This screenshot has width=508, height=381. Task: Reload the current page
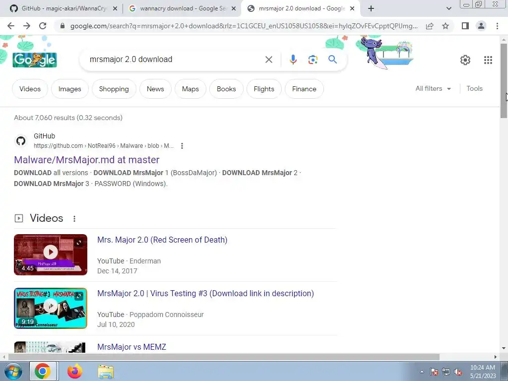(43, 26)
